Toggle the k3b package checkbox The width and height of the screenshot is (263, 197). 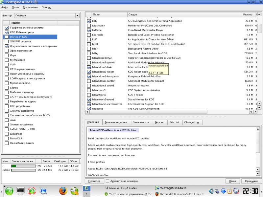[89, 21]
